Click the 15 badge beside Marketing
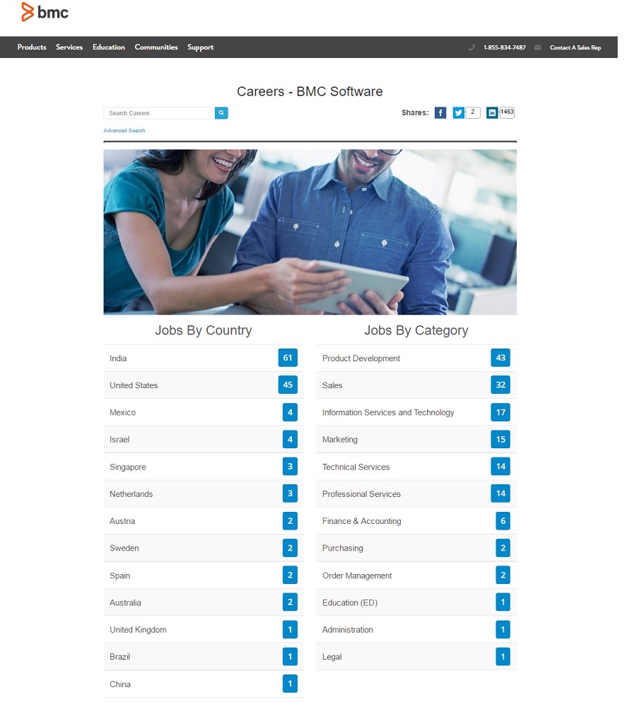627x707 pixels. tap(500, 439)
